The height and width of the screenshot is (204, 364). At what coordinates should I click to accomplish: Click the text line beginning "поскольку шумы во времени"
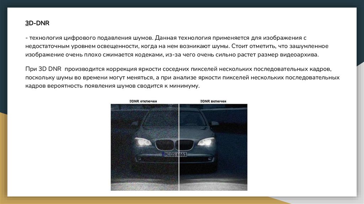click(182, 77)
